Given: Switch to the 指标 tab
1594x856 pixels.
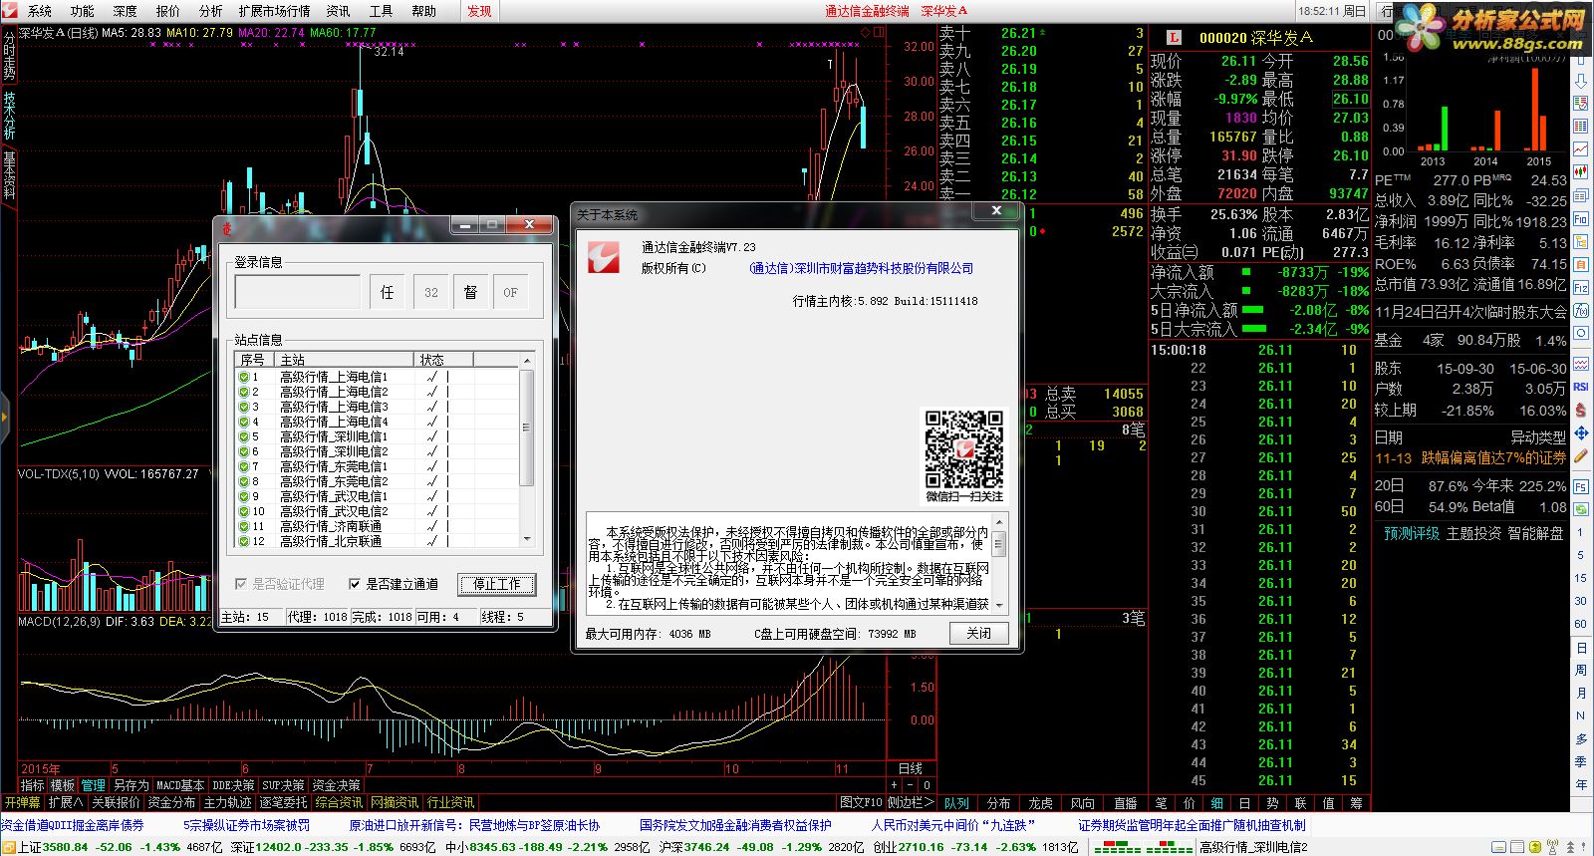Looking at the screenshot, I should tap(33, 785).
